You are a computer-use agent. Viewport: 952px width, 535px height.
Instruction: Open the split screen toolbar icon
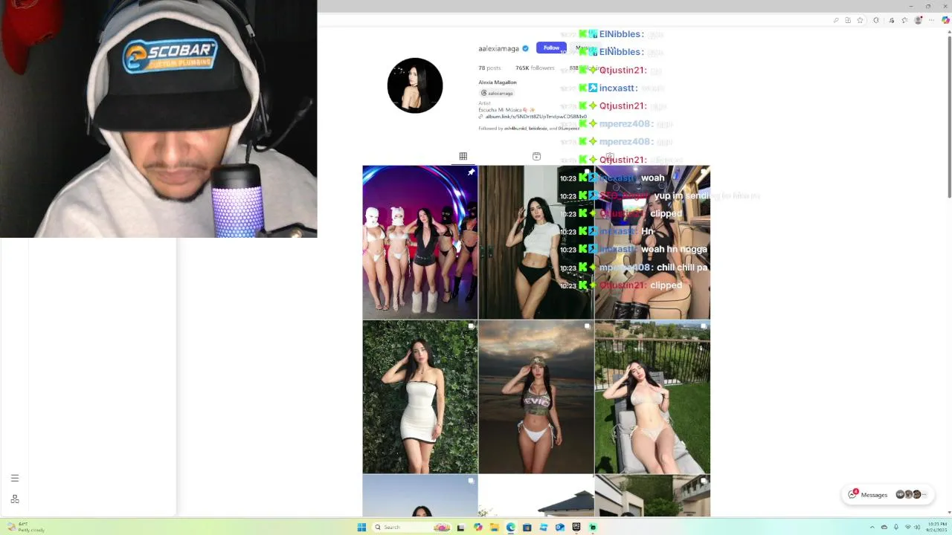pos(848,20)
